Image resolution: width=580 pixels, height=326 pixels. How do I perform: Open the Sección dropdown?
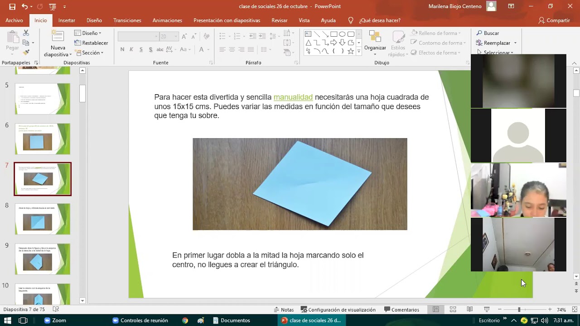tap(89, 53)
